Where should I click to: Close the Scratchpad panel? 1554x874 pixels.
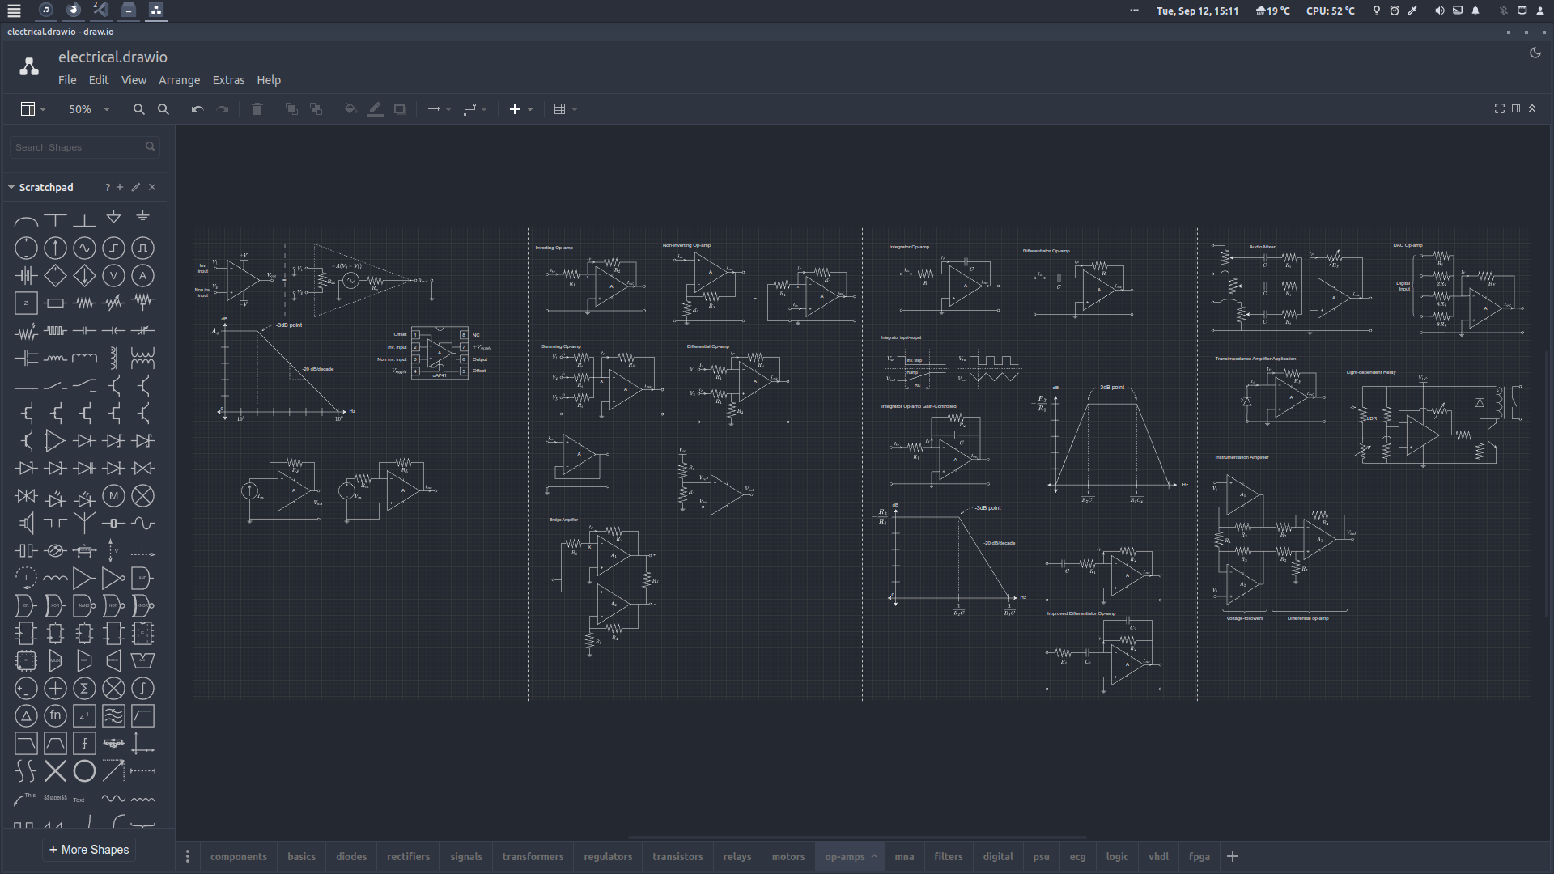tap(152, 187)
